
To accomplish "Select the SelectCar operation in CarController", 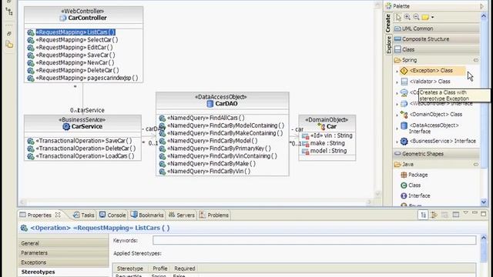I will [x=72, y=40].
